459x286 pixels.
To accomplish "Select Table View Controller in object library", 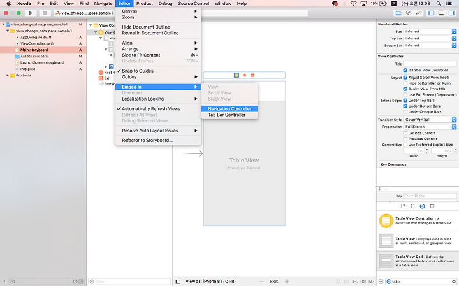I will pyautogui.click(x=418, y=221).
